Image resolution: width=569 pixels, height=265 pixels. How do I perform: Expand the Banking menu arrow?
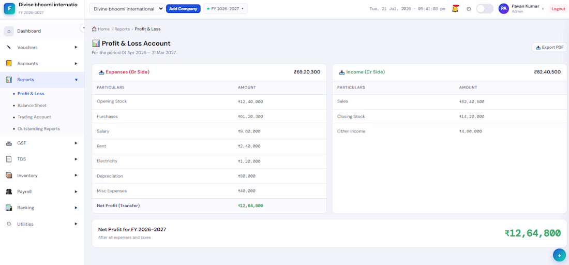point(76,208)
